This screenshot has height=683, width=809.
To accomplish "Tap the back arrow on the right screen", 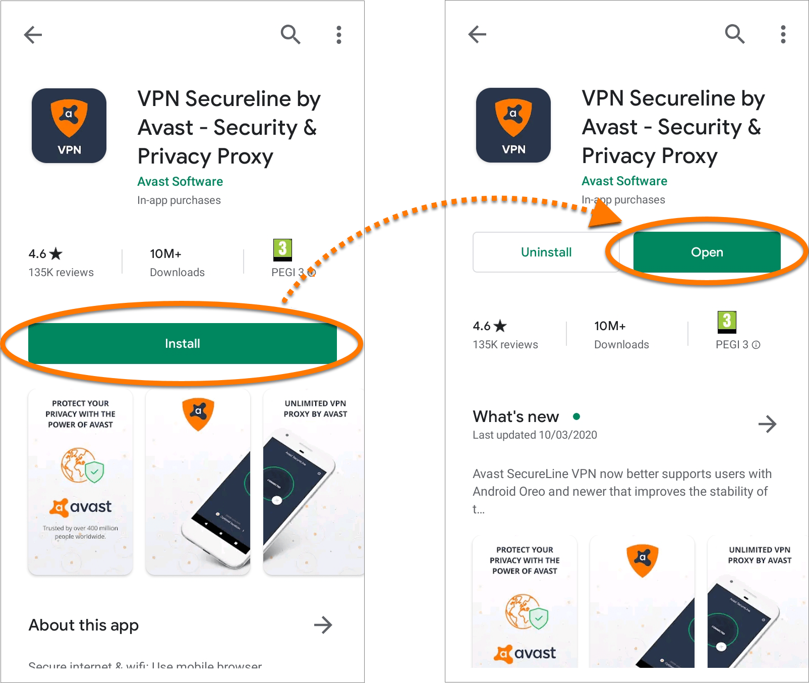I will pyautogui.click(x=477, y=34).
